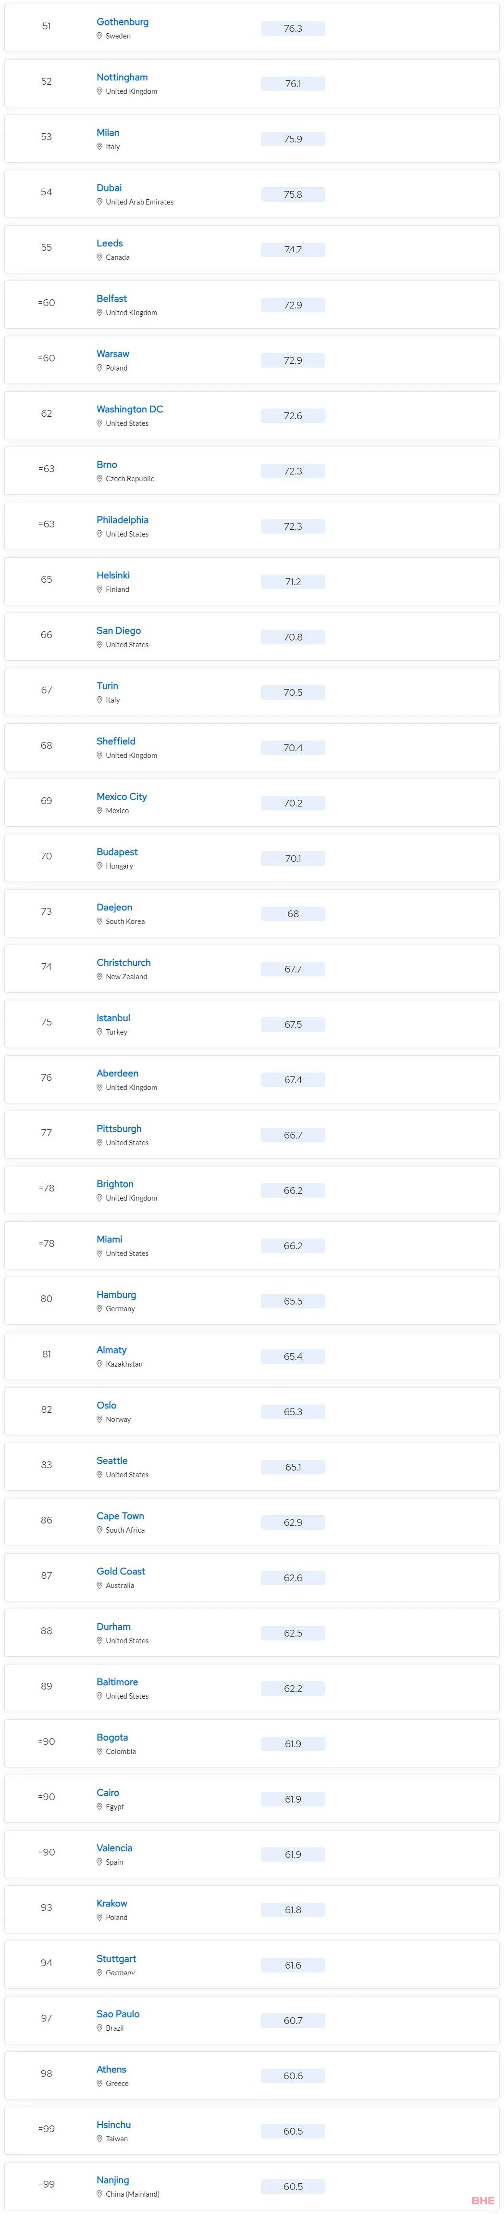Screen dimensions: 504x2214
Task: Click the location pin next to United Arab Emirates
Action: coord(99,202)
